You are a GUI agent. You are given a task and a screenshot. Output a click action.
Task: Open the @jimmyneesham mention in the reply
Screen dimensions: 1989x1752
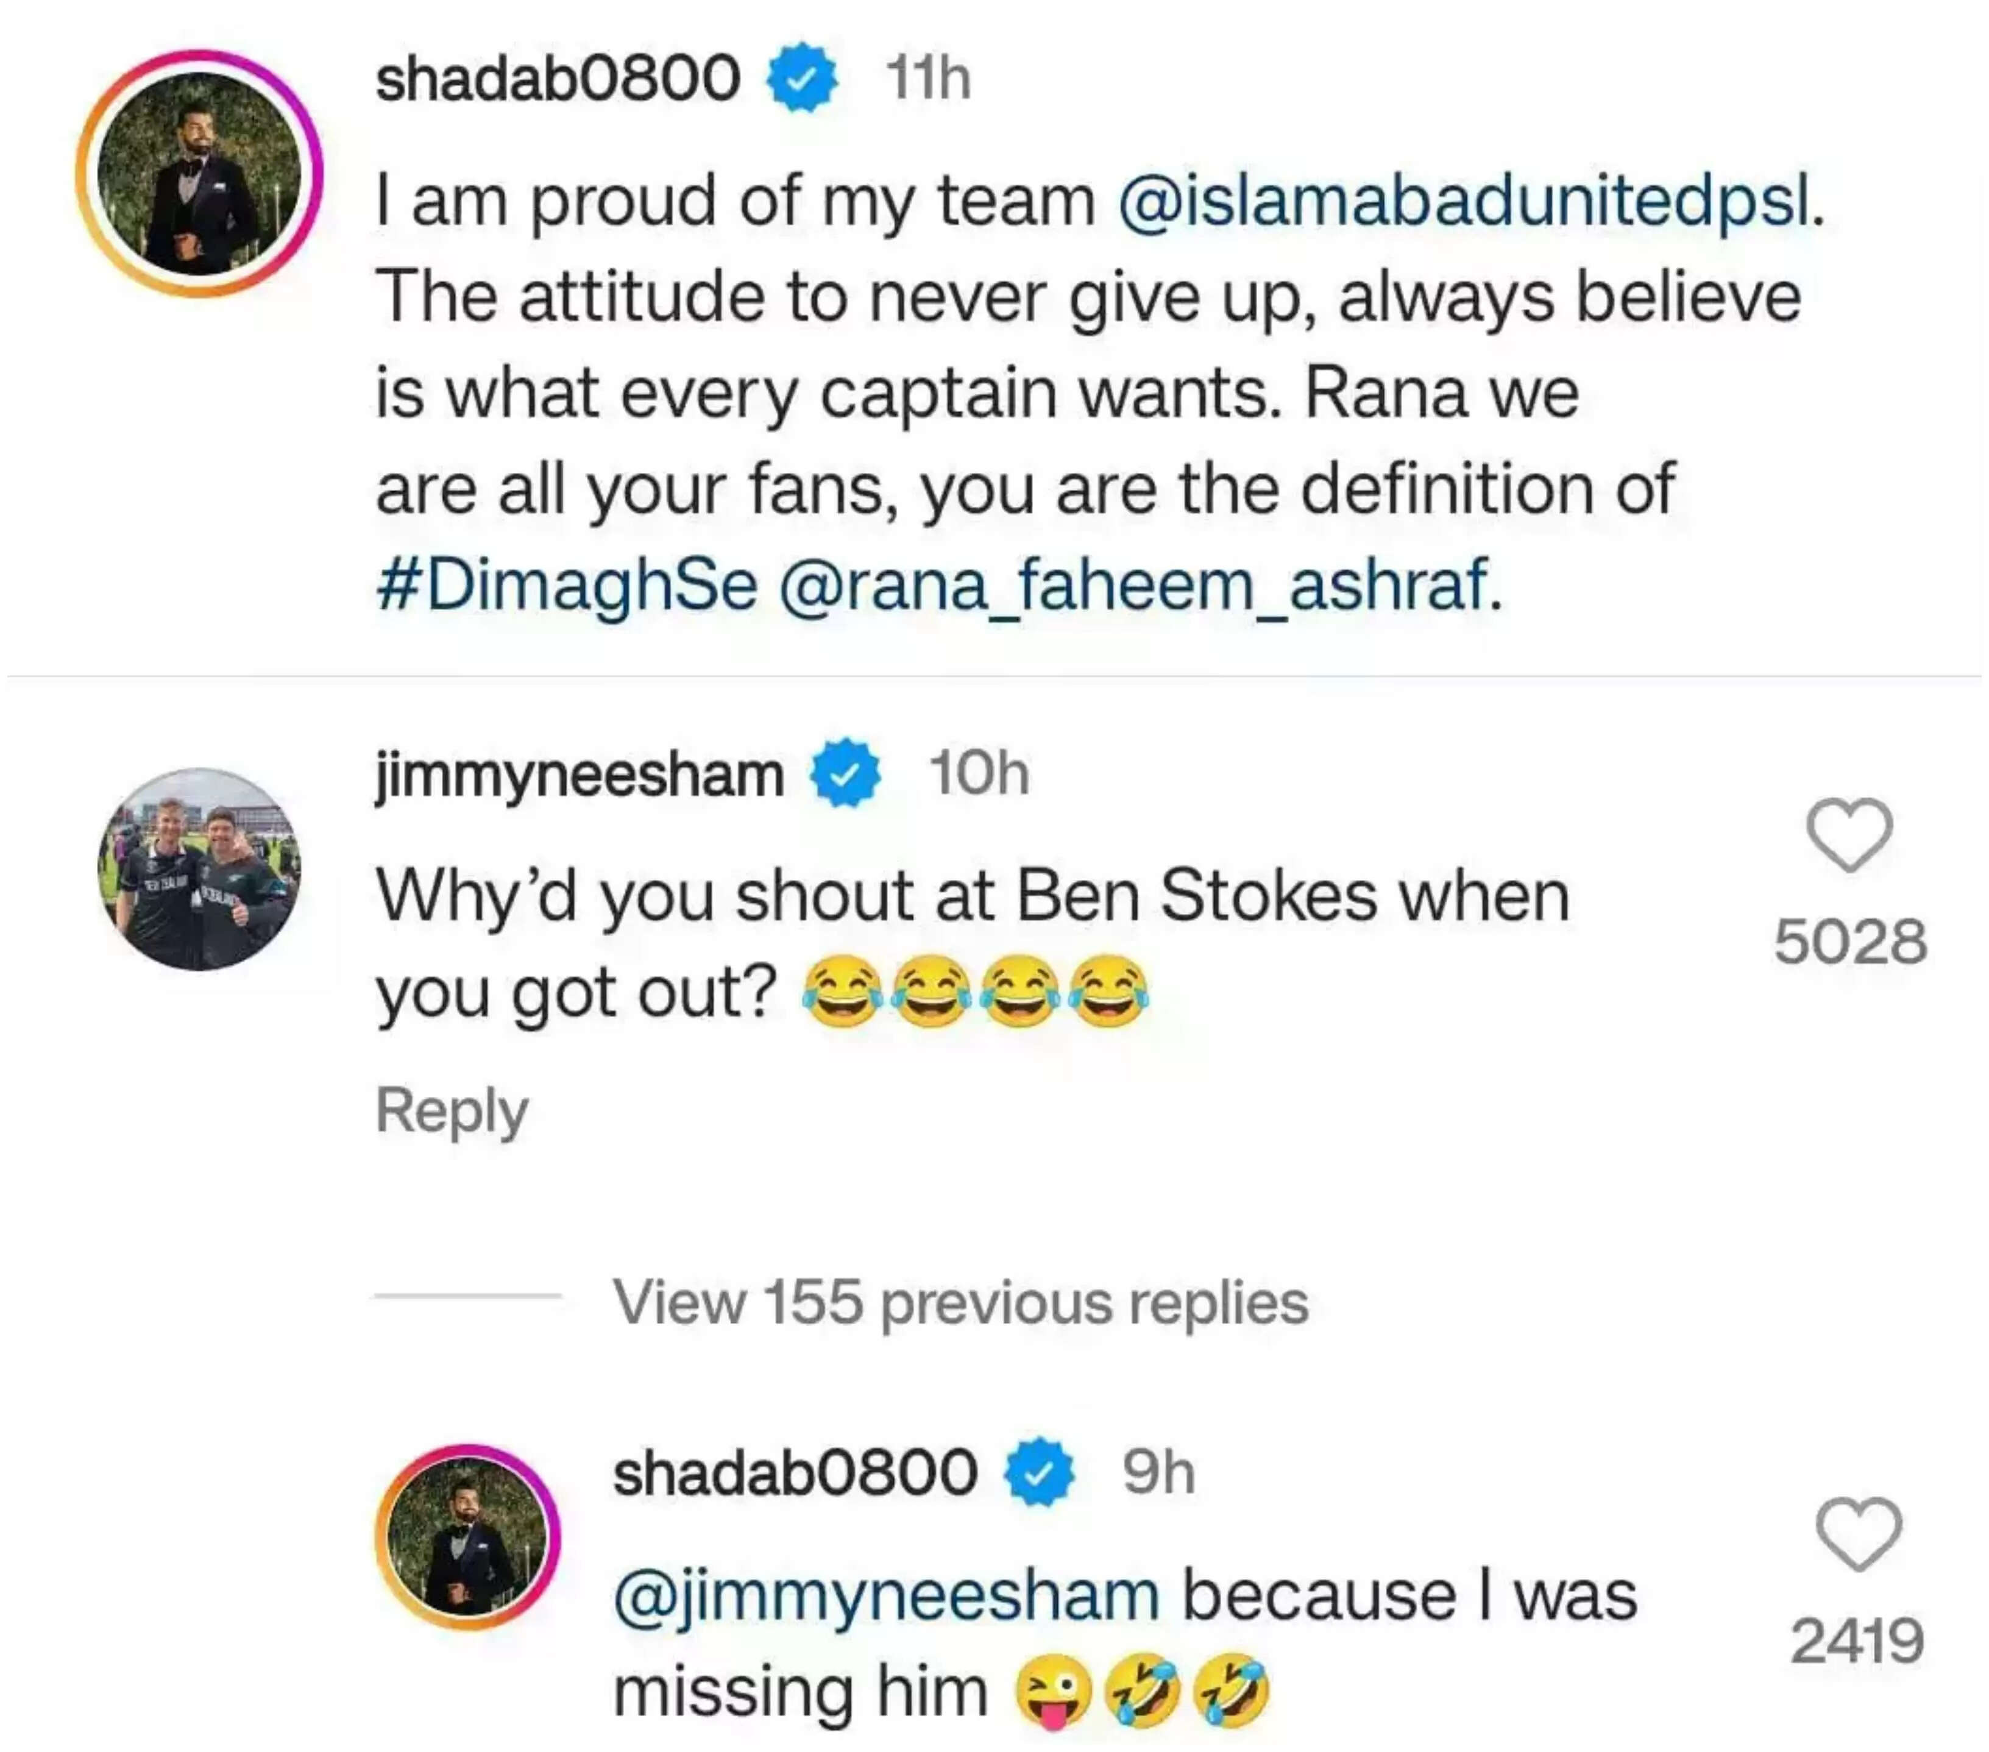point(887,1595)
